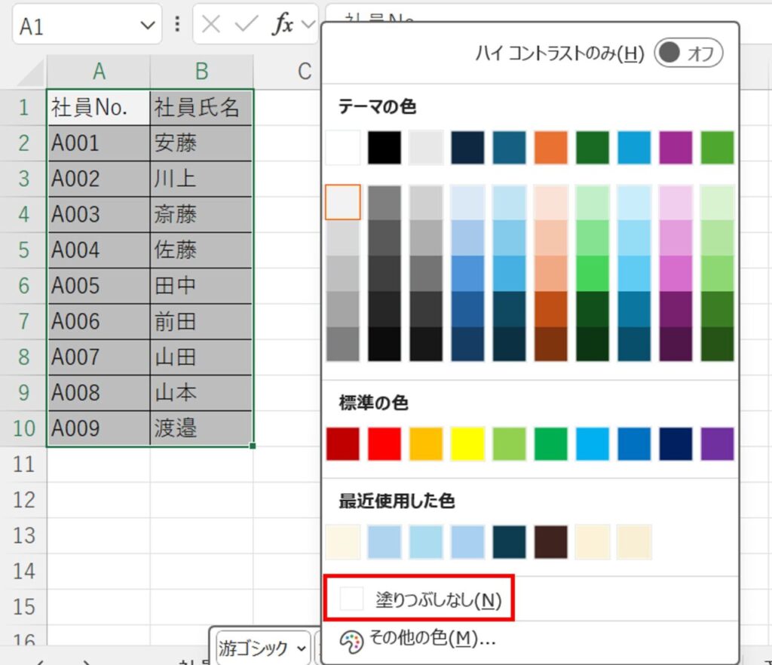Click cell containing 安藤
Viewport: 772px width, 665px height.
point(201,143)
